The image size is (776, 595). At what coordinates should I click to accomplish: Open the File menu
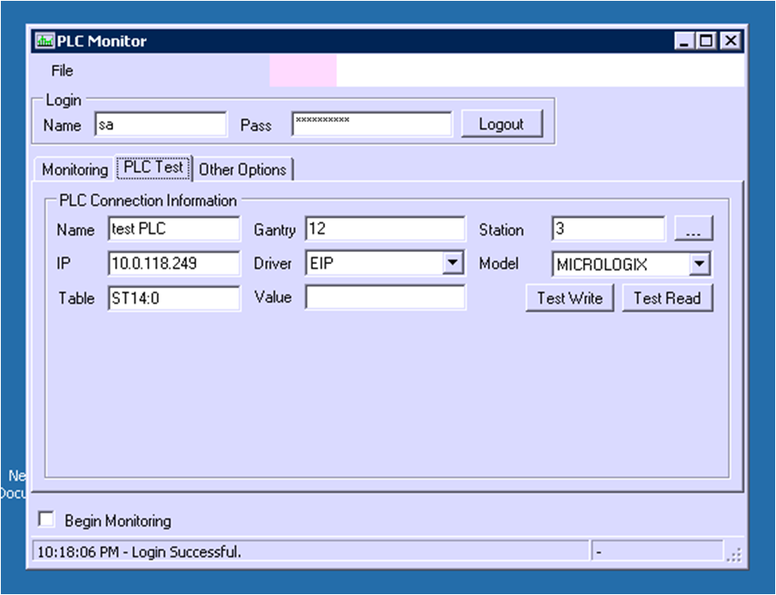62,71
